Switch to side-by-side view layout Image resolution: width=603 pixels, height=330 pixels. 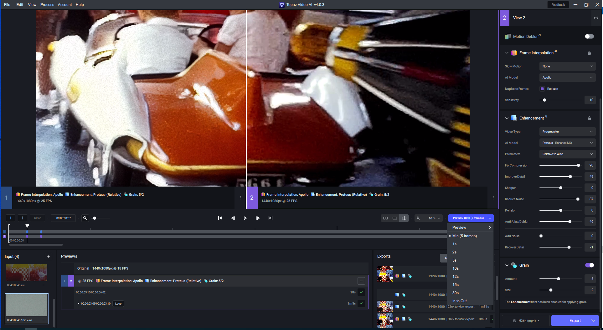[385, 218]
